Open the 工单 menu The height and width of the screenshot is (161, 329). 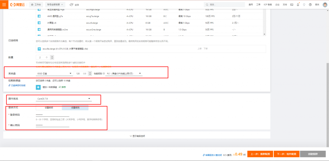tap(258, 4)
